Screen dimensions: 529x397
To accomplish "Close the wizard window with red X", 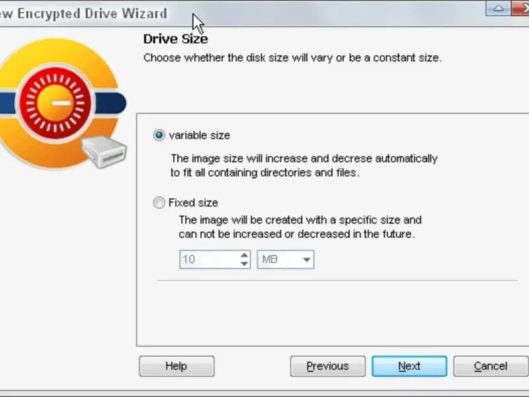I will (x=520, y=8).
